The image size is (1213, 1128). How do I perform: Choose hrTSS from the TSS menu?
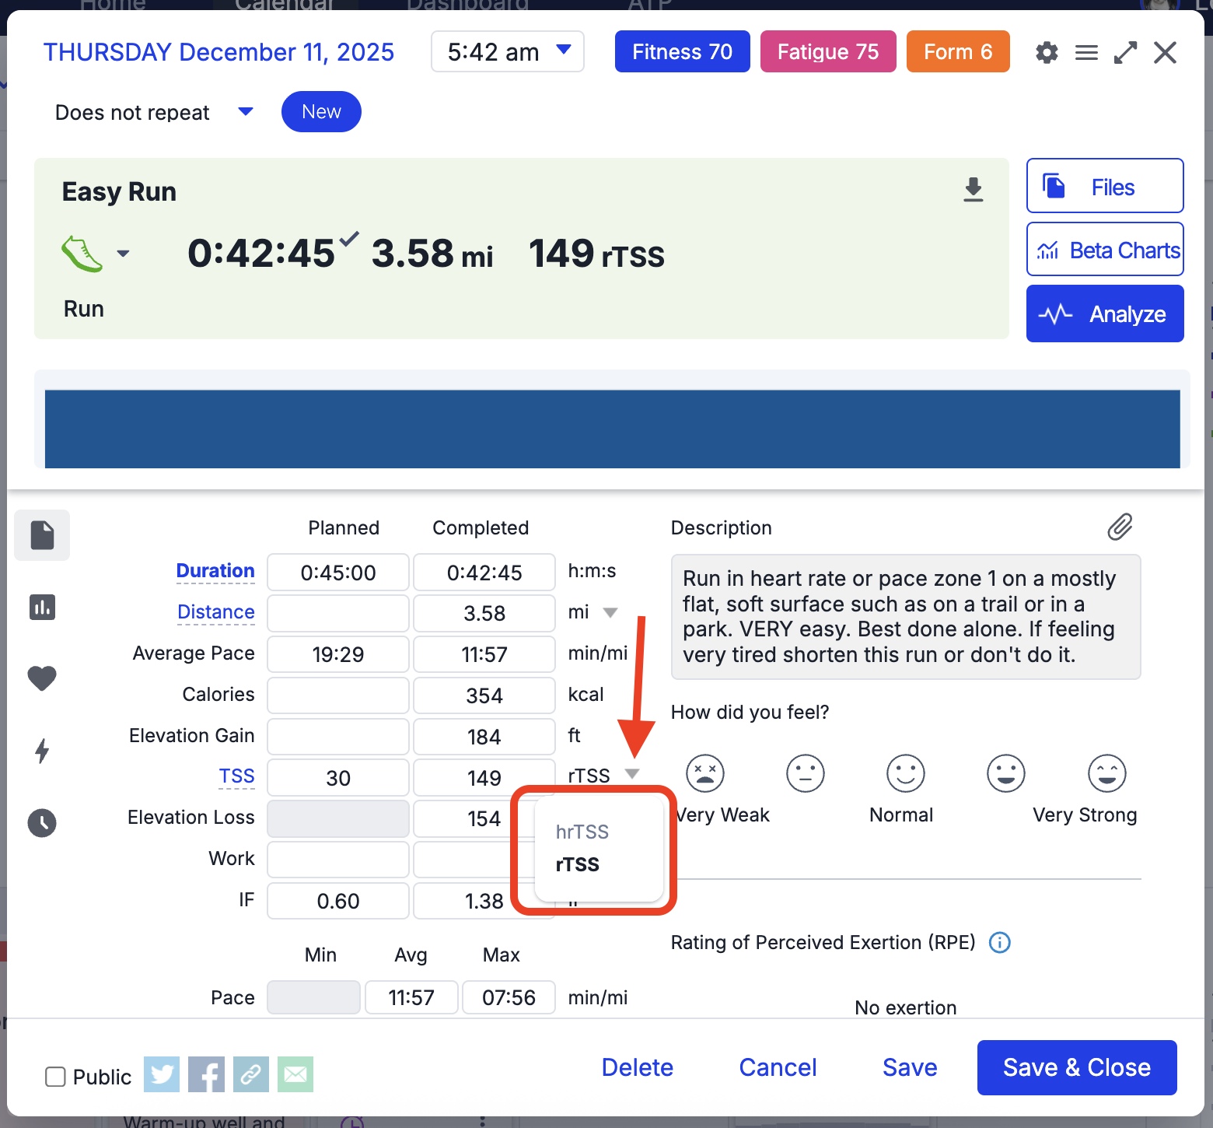point(582,832)
